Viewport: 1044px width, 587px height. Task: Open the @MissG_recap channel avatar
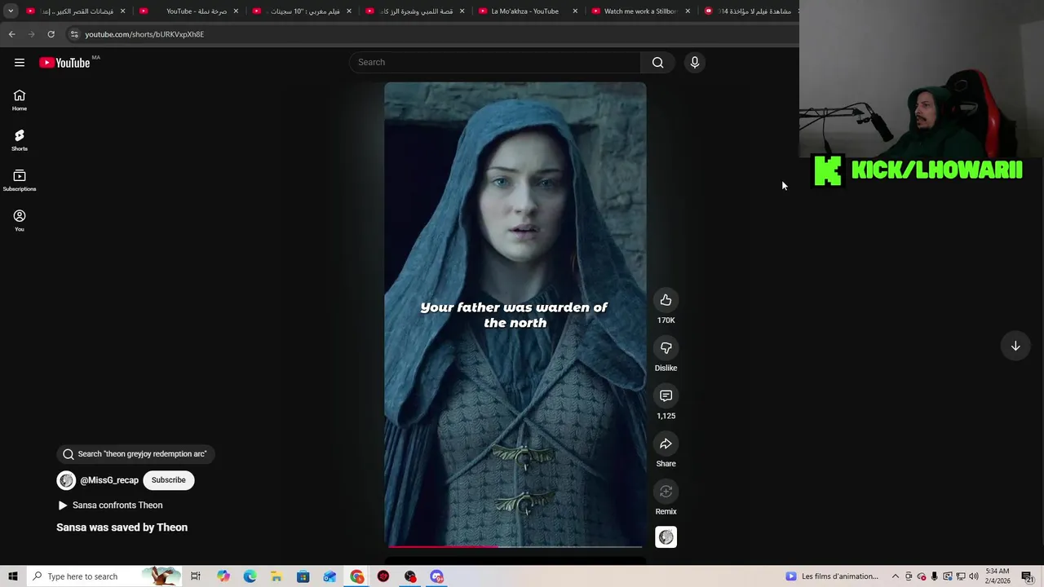(x=66, y=480)
